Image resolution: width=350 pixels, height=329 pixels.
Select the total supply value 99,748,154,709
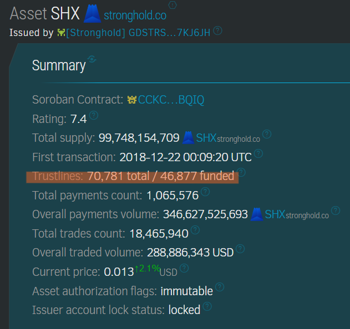(139, 138)
